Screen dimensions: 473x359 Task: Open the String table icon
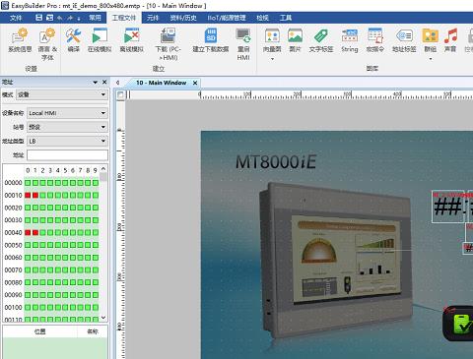tap(350, 36)
